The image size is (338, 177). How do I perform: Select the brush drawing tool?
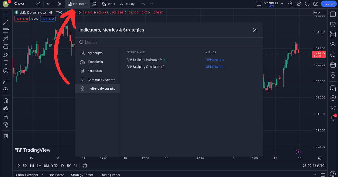coord(6,55)
